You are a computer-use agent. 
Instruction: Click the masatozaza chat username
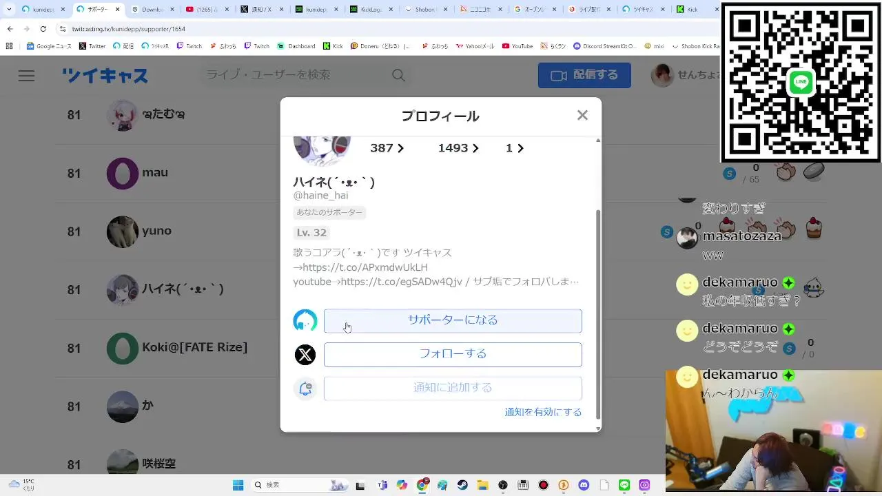pyautogui.click(x=741, y=236)
